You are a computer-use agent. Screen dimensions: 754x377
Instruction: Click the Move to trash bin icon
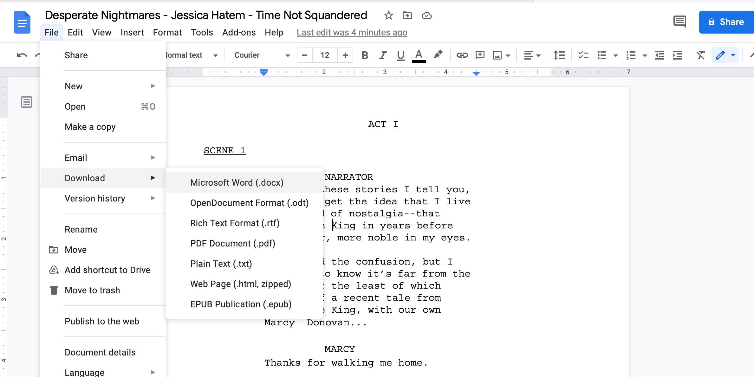[54, 290]
